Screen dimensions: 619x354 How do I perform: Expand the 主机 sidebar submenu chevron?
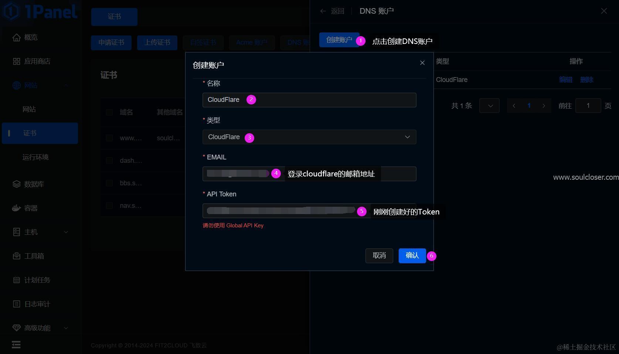[x=66, y=232]
